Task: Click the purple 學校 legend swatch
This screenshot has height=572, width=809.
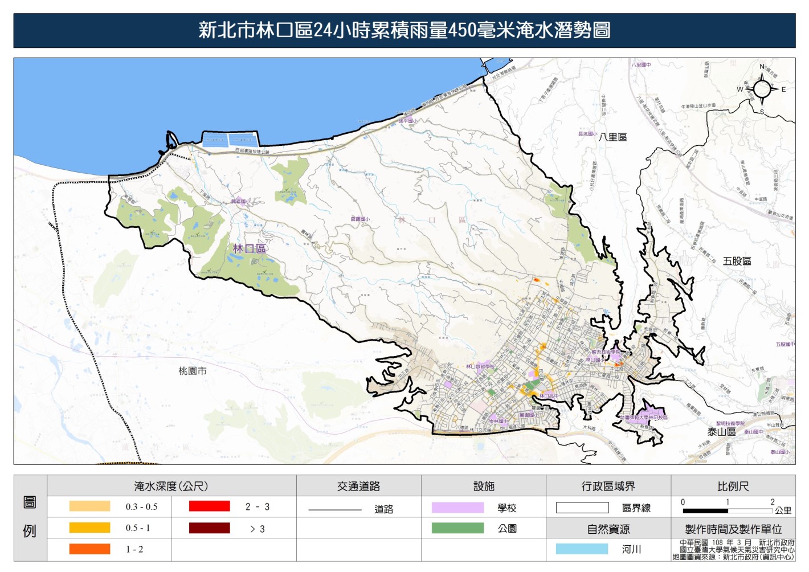Action: (x=457, y=508)
